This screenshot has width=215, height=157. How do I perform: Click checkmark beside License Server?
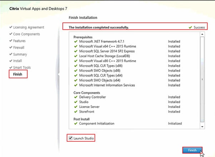[76, 107]
